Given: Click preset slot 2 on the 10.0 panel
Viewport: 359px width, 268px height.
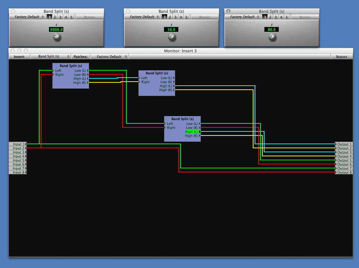Looking at the screenshot, I should (170, 17).
